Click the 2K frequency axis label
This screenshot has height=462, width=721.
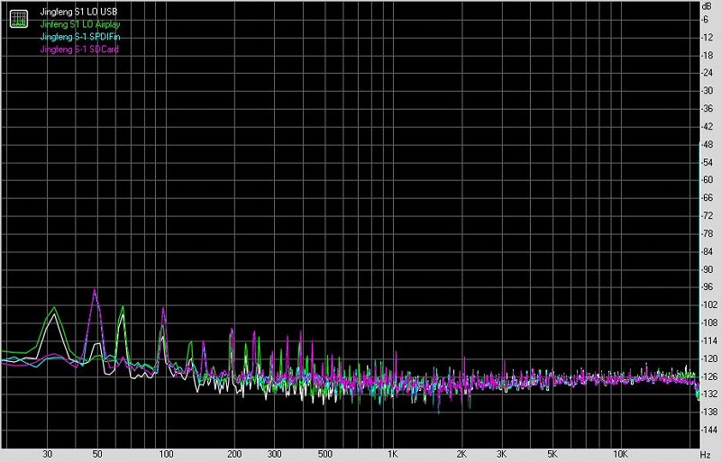[461, 454]
